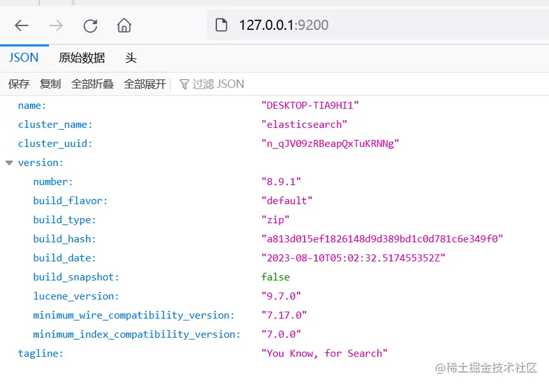Go back with the browser back arrow
This screenshot has height=386, width=549.
coord(22,25)
